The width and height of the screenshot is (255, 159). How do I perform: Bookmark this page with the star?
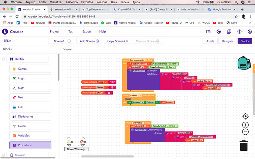coord(236,16)
